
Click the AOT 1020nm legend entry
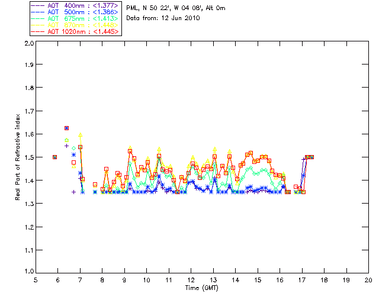[75, 31]
